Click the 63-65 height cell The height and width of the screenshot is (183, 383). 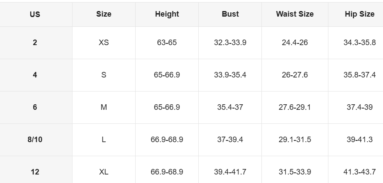coord(167,43)
